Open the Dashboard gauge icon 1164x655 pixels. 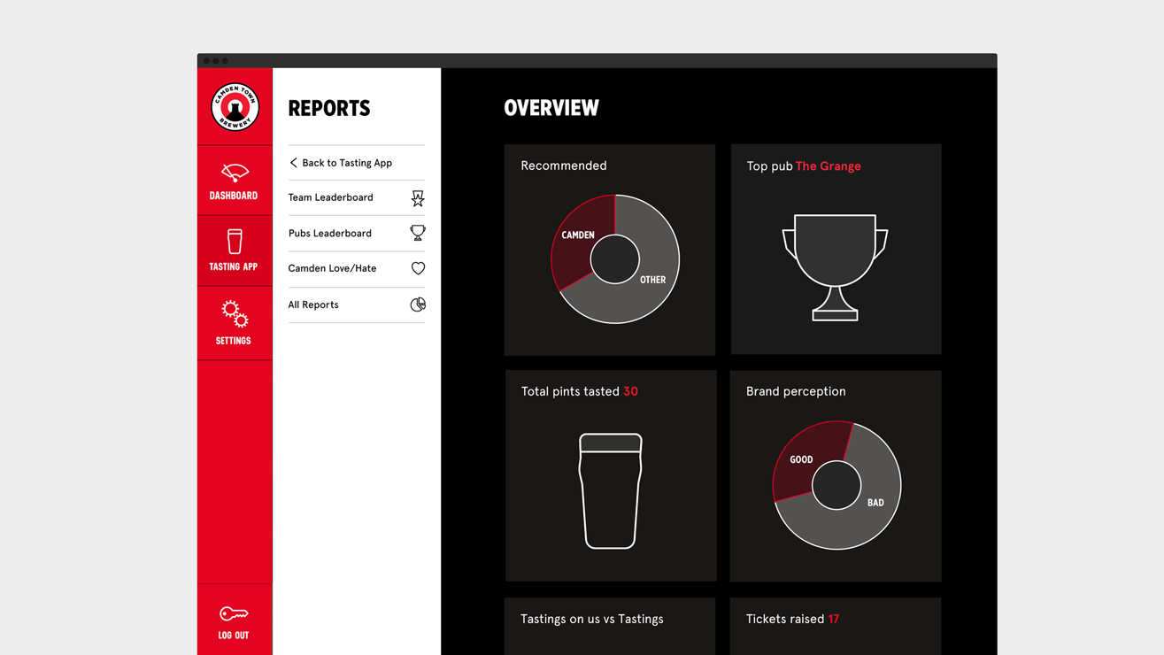coord(235,172)
